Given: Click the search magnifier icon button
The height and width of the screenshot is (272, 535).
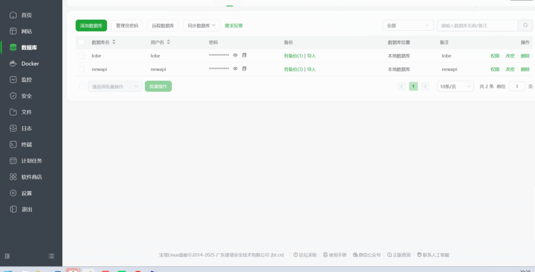Looking at the screenshot, I should click(525, 25).
